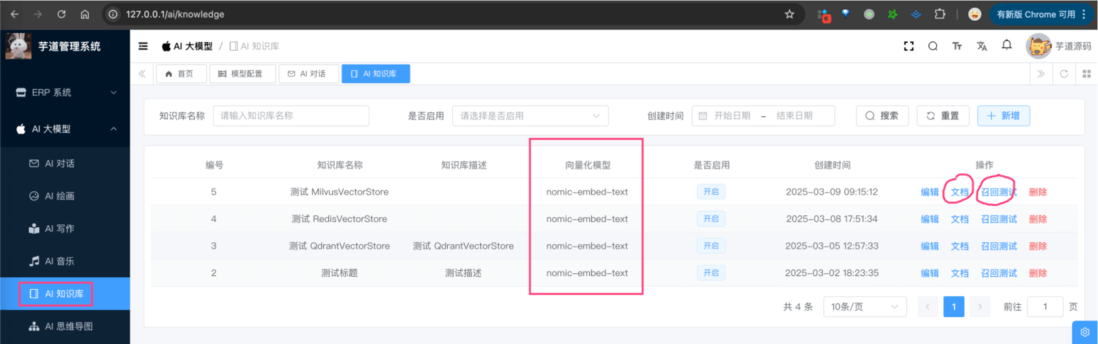Toggle the sidebar collapse hamburger icon
1098x344 pixels.
(143, 46)
